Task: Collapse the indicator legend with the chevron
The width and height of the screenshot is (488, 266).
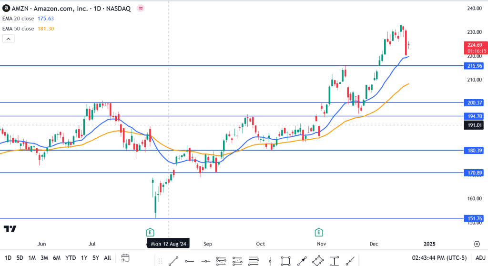Action: pyautogui.click(x=9, y=39)
